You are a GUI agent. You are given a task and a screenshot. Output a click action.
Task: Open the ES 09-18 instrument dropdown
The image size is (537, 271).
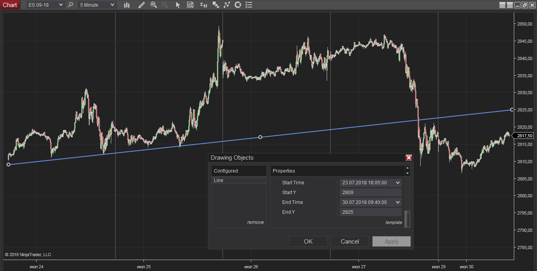pyautogui.click(x=46, y=5)
